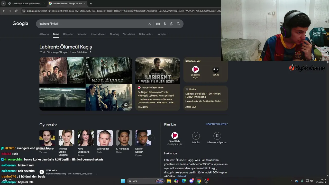Screen dimensions: 329x185
Task: Open the Apple TV ₺24,99 option
Action: 216,71
